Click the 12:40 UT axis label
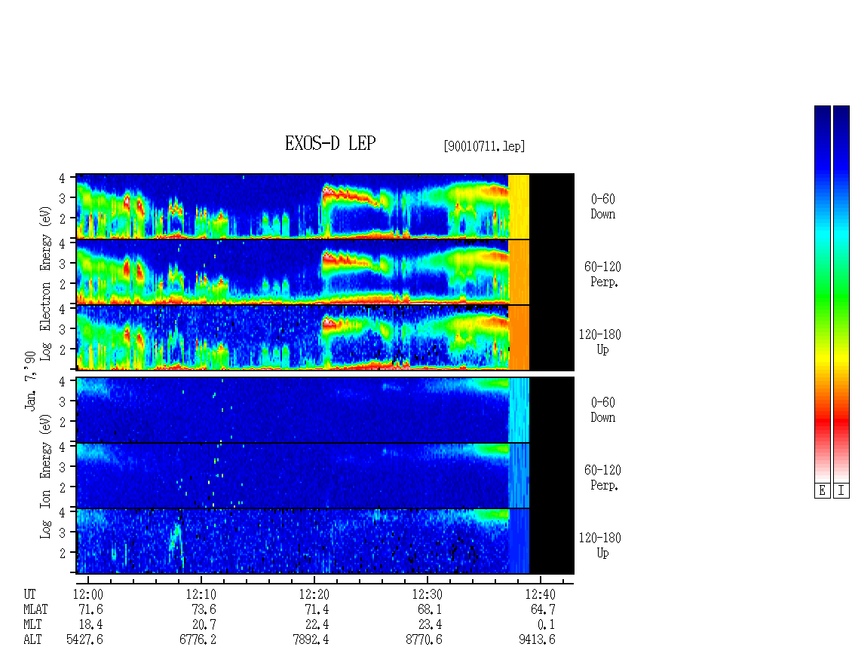Screen dimensions: 852x659 click(x=540, y=594)
